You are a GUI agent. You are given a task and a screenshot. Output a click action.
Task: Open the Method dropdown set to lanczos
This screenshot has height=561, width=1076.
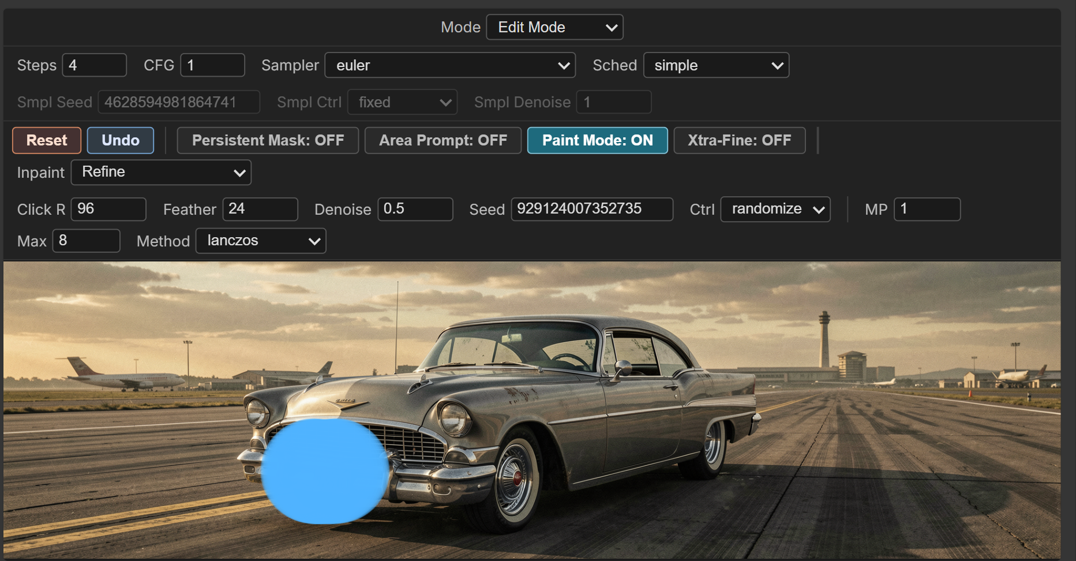coord(261,241)
